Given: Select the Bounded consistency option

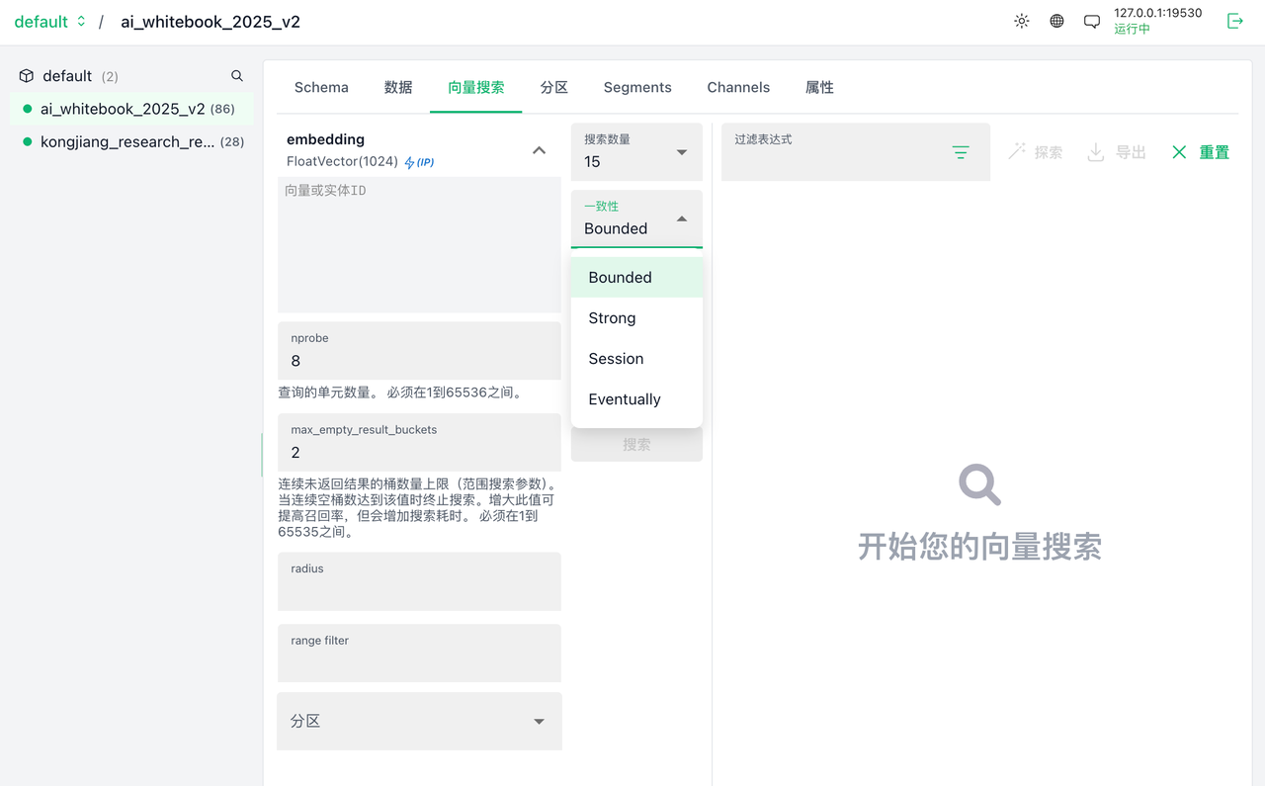Looking at the screenshot, I should tap(636, 277).
